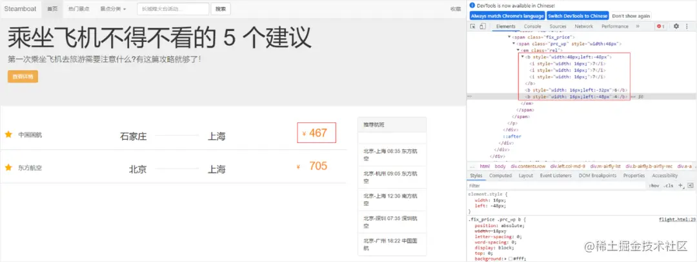Toggle the :hov element state button

[x=654, y=186]
